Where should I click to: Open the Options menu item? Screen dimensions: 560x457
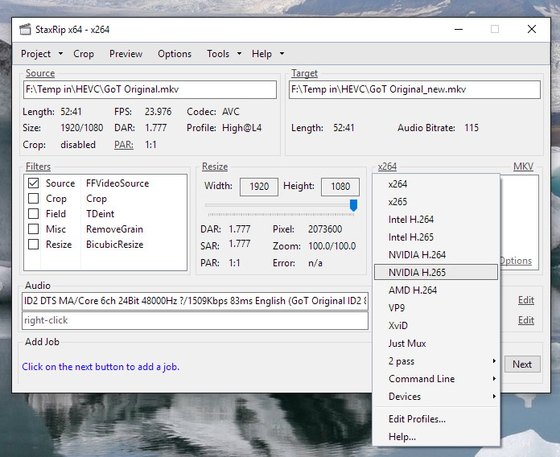tap(175, 54)
